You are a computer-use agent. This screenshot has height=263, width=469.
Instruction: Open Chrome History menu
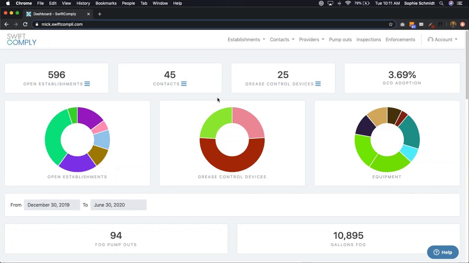(x=83, y=3)
